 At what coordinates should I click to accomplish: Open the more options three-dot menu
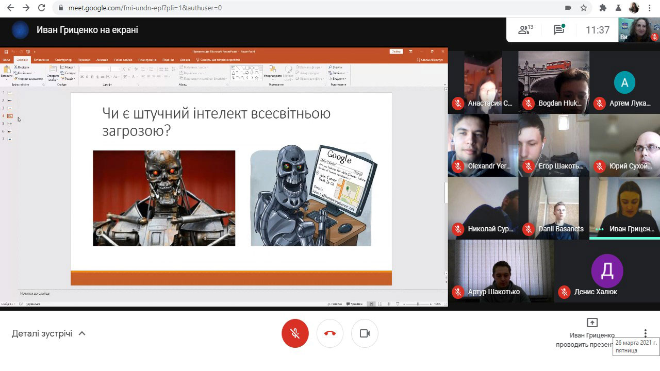pyautogui.click(x=645, y=333)
